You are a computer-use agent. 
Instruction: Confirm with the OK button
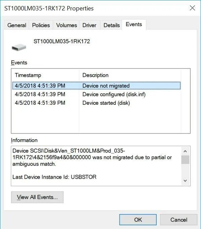(138, 220)
